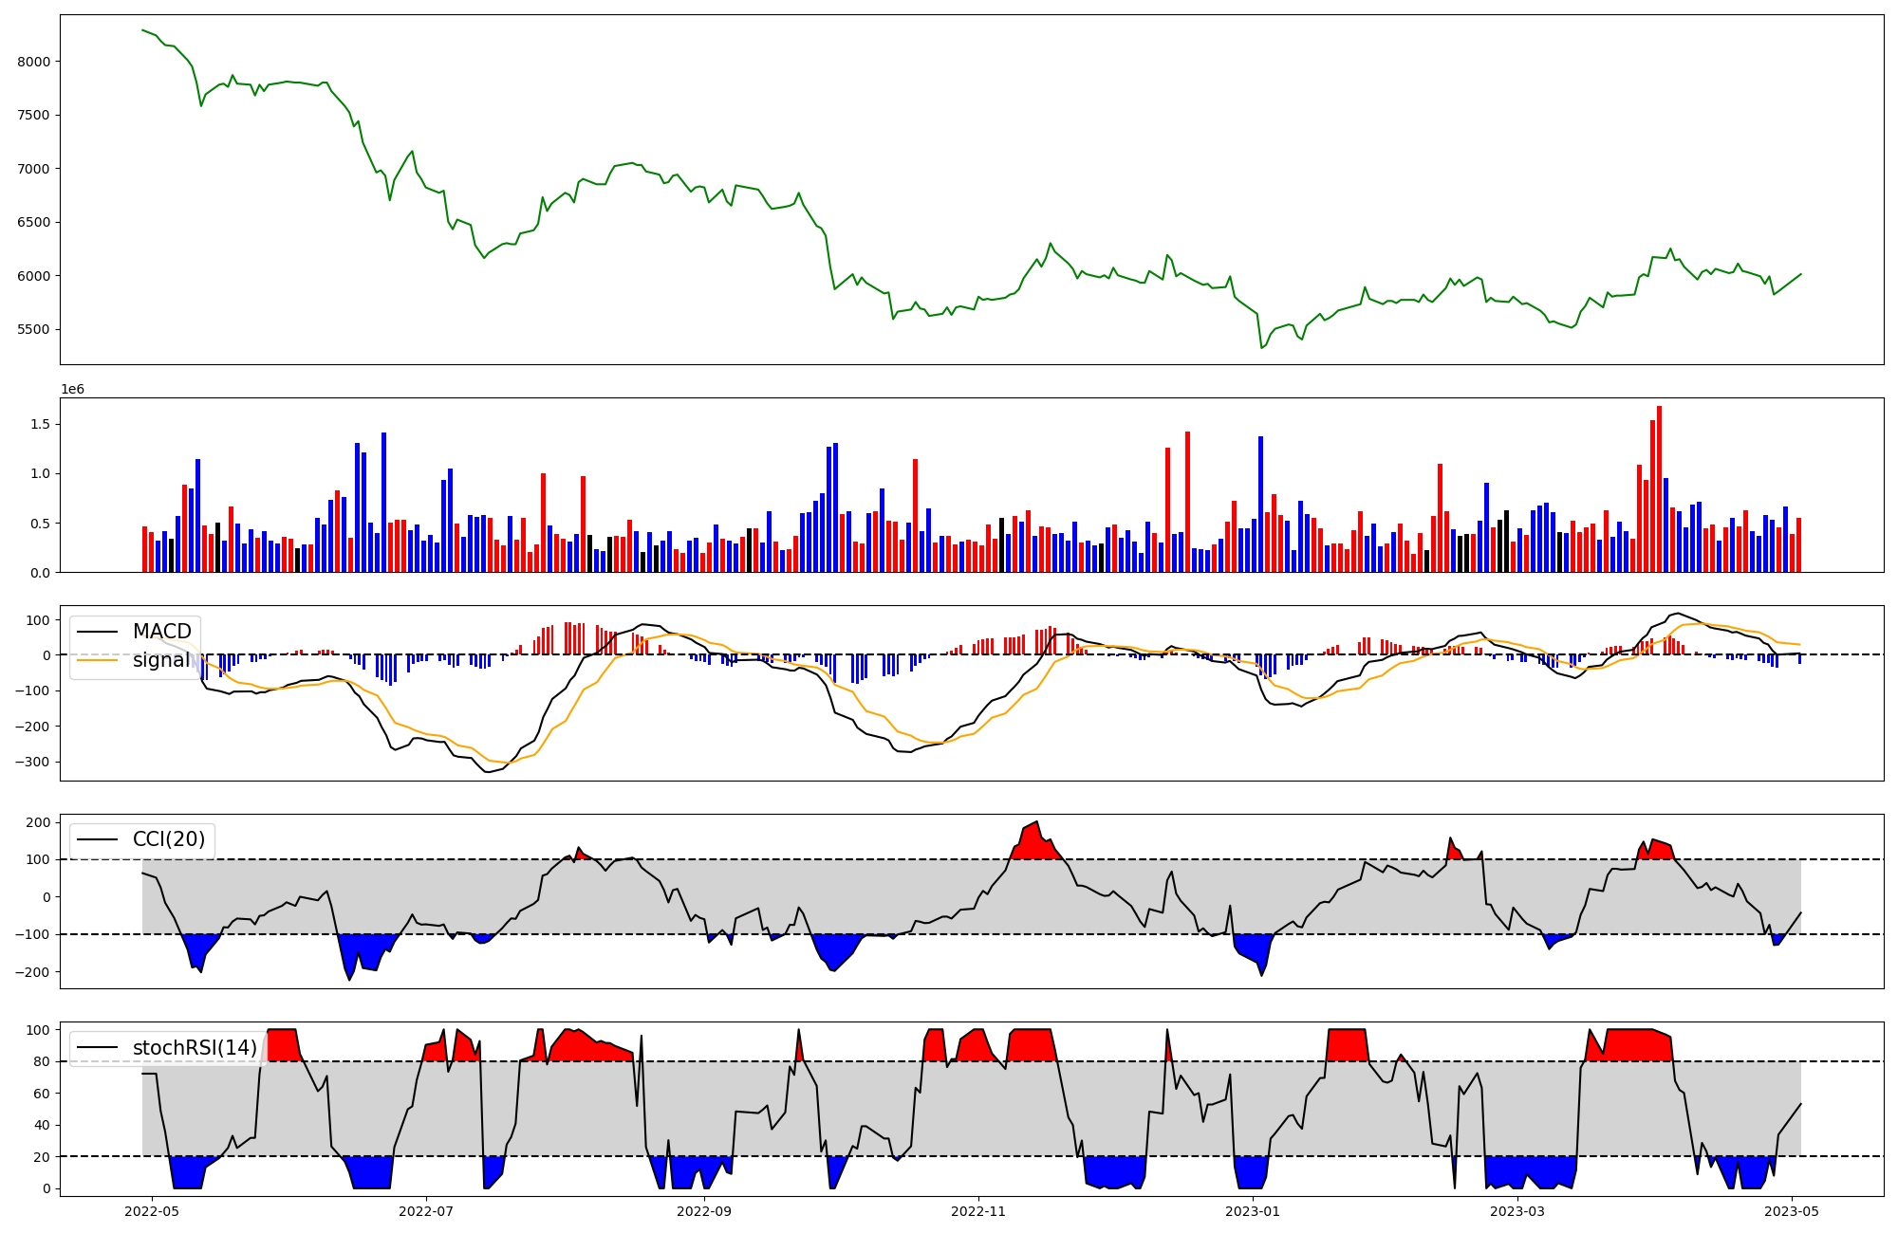This screenshot has width=1898, height=1233.
Task: Click the 2023-03 date tick label
Action: tap(1517, 1211)
